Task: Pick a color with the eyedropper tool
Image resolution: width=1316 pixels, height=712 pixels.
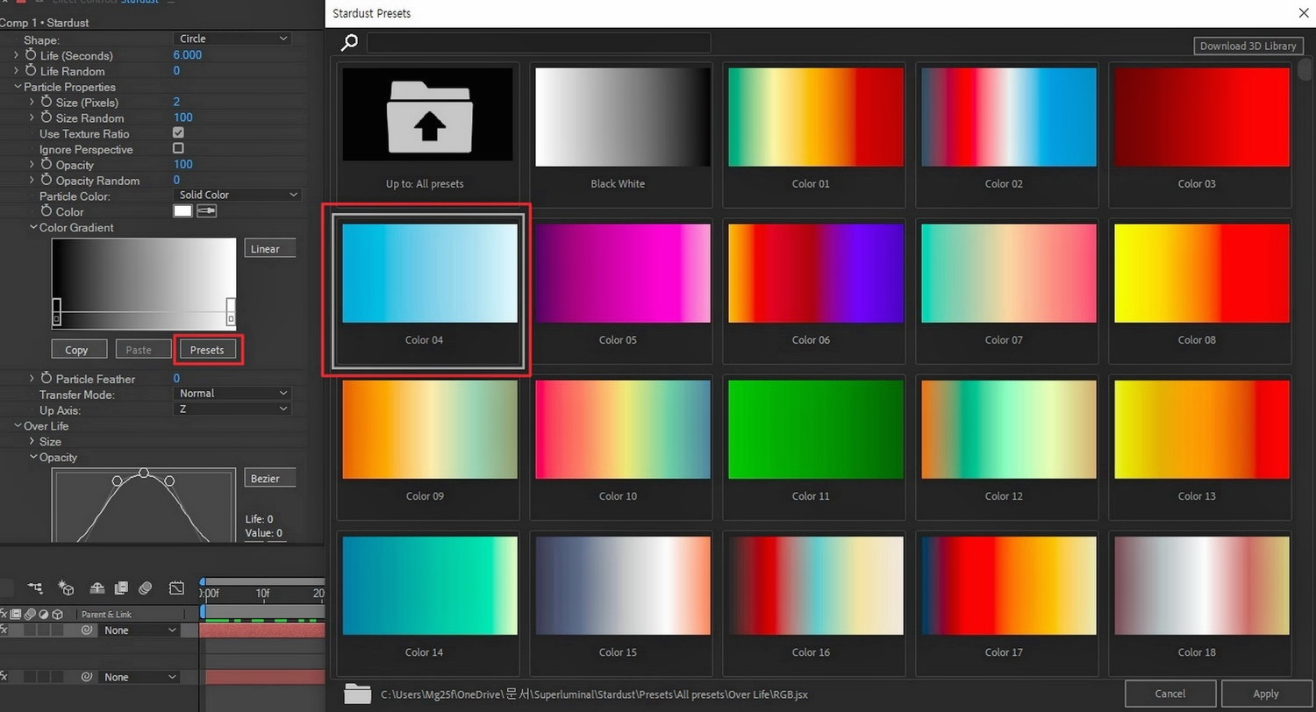Action: coord(206,211)
